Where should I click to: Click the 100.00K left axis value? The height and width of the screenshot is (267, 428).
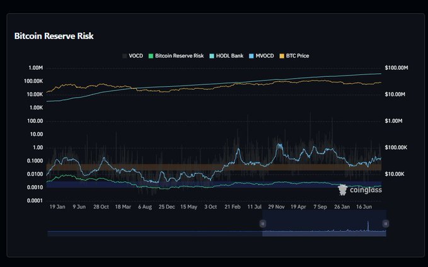coord(33,81)
